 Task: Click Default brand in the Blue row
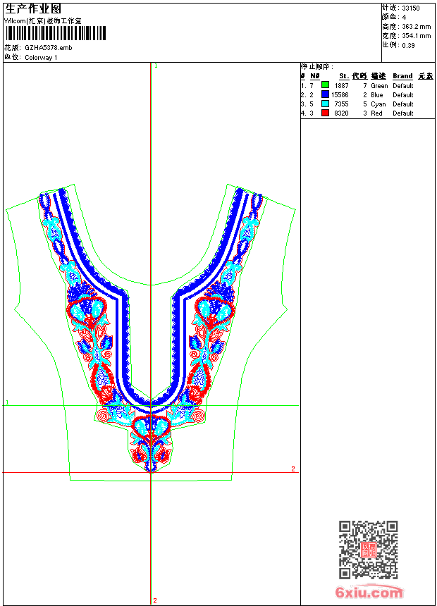pos(403,94)
